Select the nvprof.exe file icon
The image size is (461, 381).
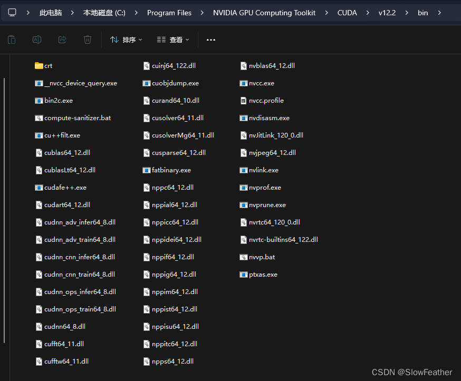(x=244, y=188)
